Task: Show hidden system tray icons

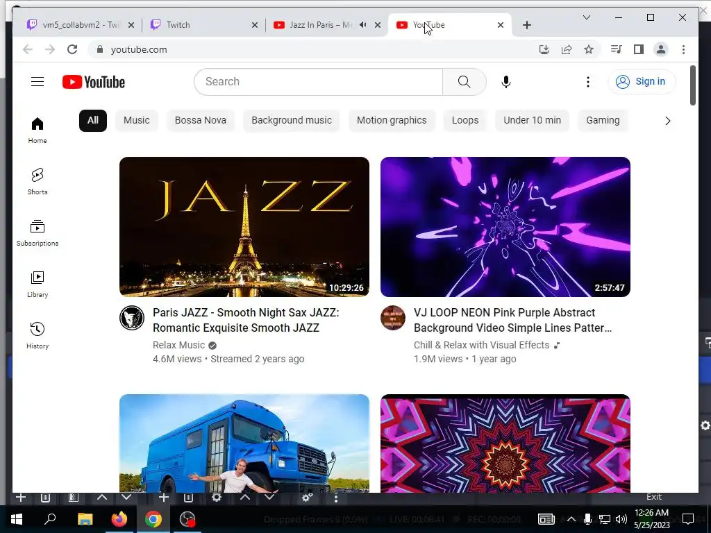Action: click(x=571, y=519)
